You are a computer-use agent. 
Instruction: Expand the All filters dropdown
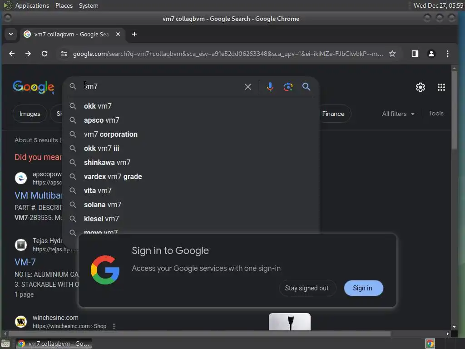[398, 114]
